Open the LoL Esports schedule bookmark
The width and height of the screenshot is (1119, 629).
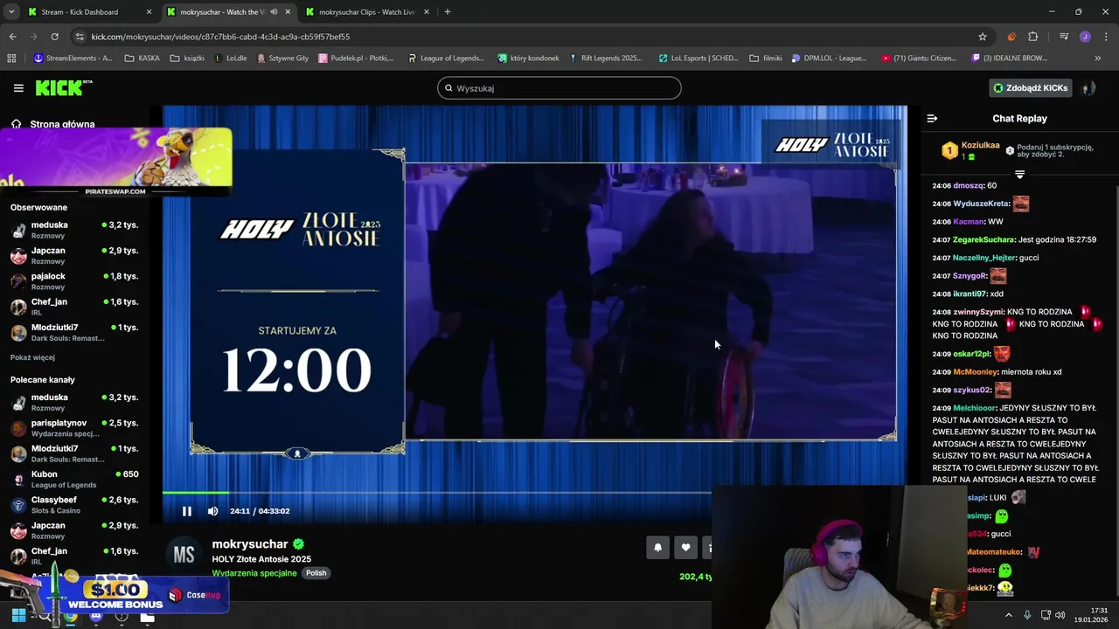click(x=699, y=59)
